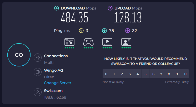Click the user icon beside Swisscom

(x=38, y=92)
